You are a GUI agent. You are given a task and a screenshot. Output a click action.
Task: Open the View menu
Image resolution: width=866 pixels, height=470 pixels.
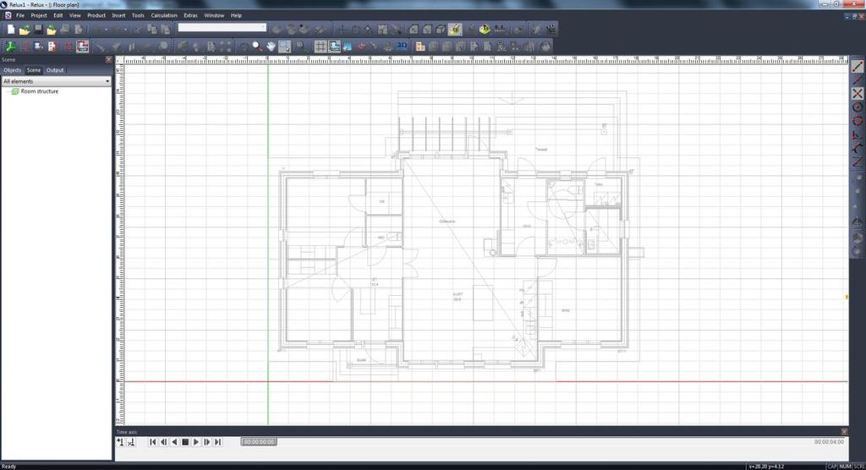[x=75, y=15]
